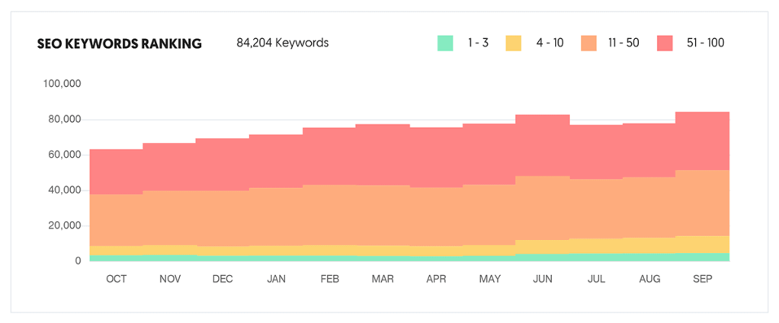Select the APR month on the axis
Screen dimensions: 779x323
point(436,280)
